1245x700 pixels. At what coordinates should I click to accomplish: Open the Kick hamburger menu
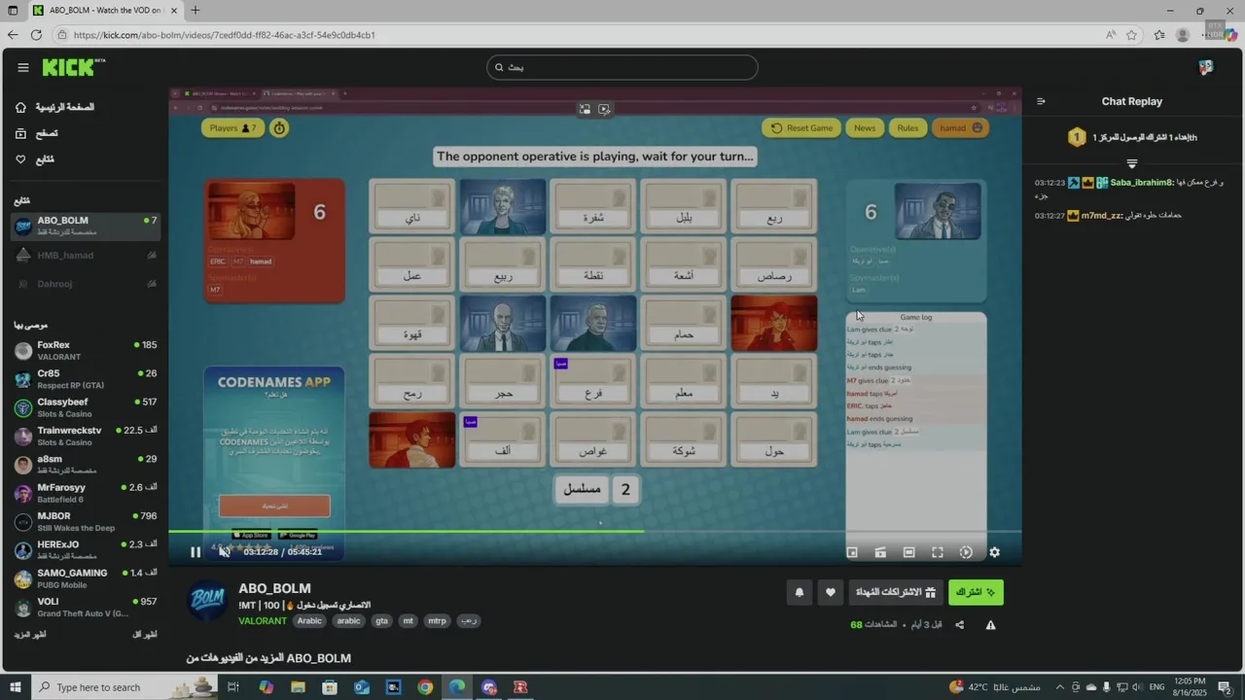click(x=22, y=67)
